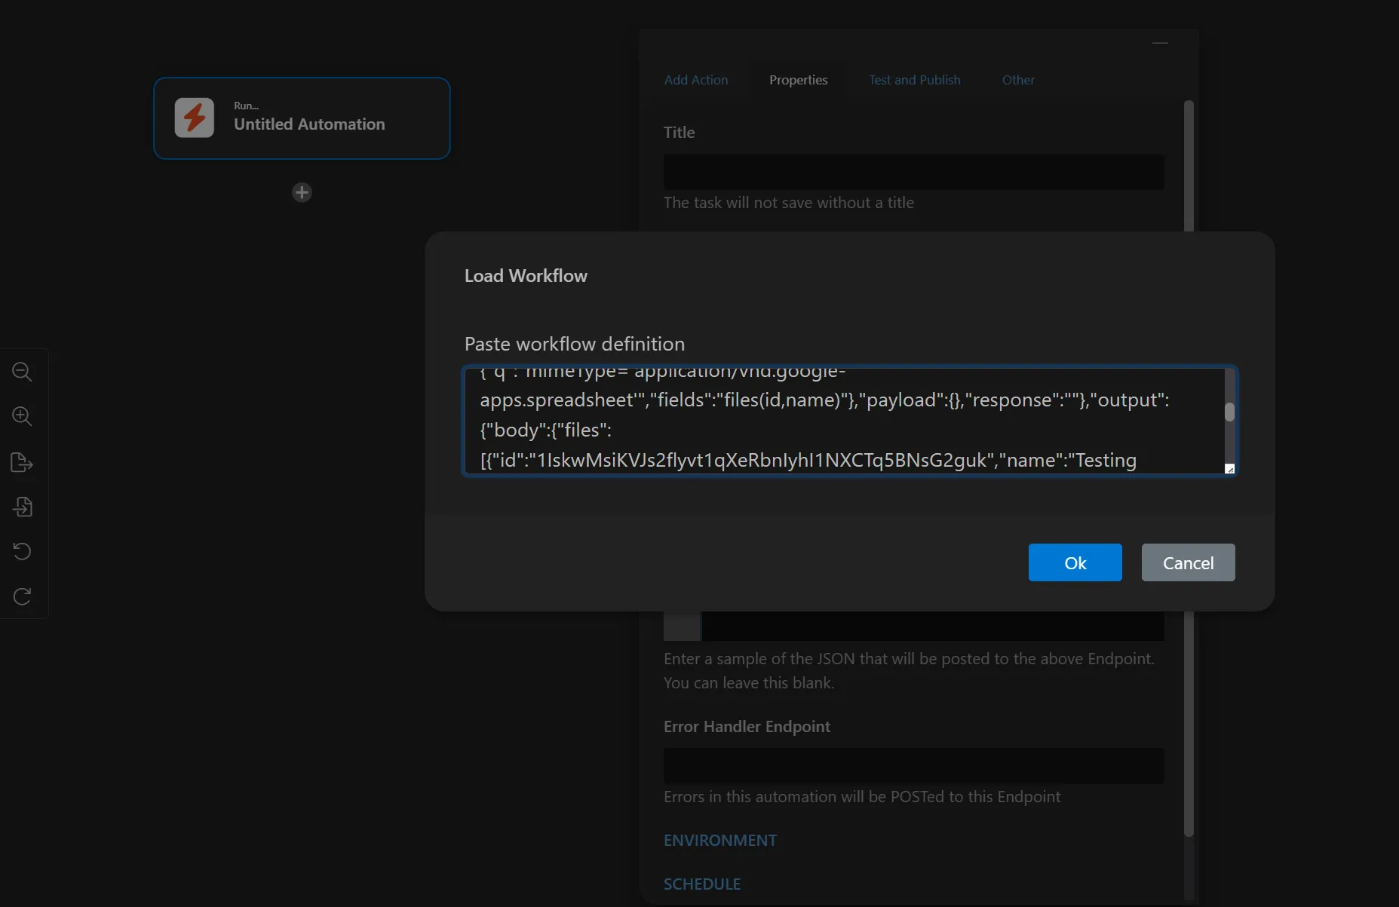Click the sample JSON input field
This screenshot has width=1399, height=907.
pyautogui.click(x=932, y=627)
